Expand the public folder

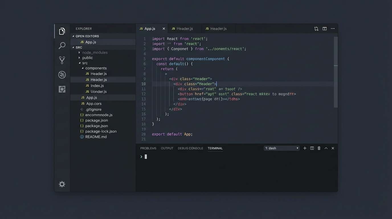coord(79,57)
